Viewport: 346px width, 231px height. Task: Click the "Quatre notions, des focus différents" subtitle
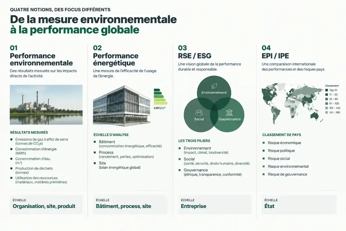point(60,10)
